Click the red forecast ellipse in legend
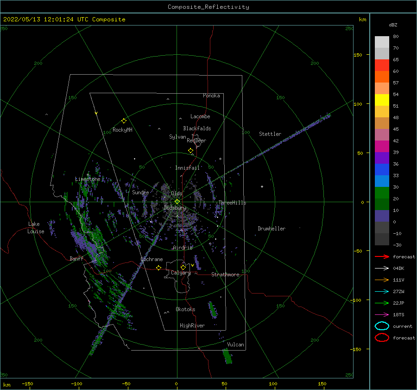The height and width of the screenshot is (390, 417). point(382,338)
